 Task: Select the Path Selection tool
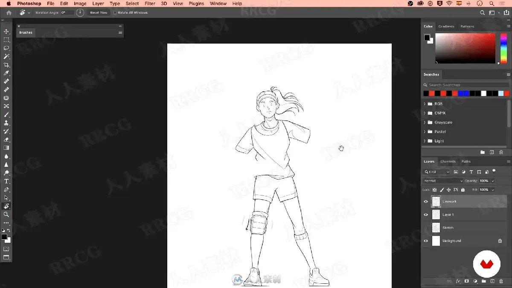[6, 198]
